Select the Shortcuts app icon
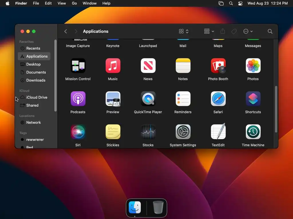The width and height of the screenshot is (293, 219). (253, 99)
